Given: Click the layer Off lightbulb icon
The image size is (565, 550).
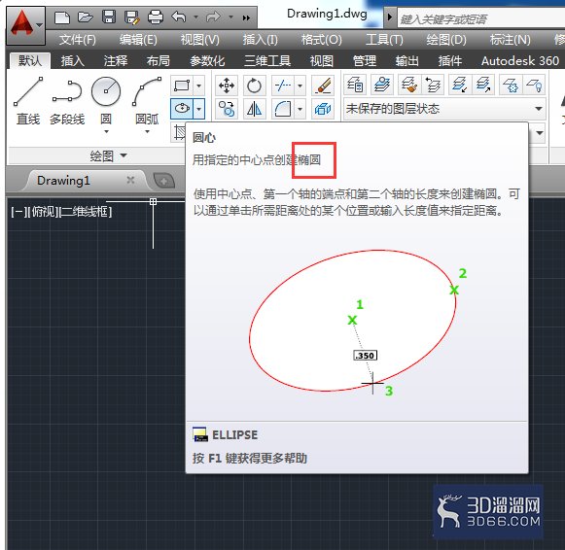Looking at the screenshot, I should click(534, 85).
